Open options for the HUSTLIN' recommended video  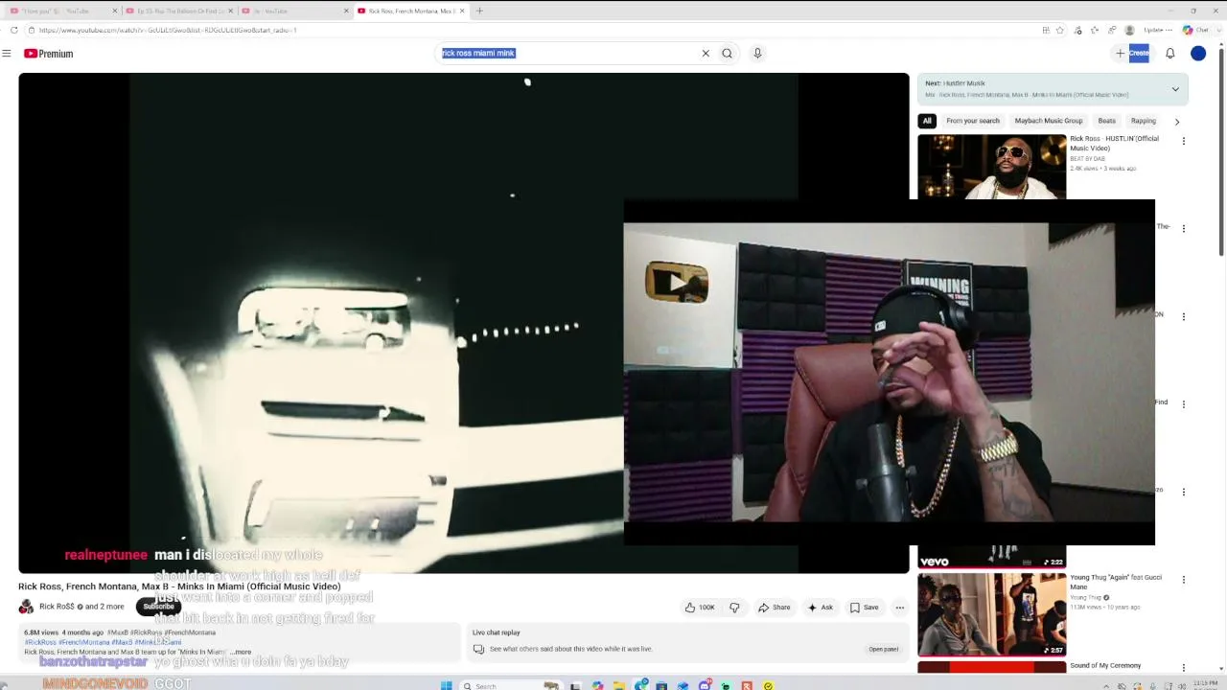tap(1184, 142)
